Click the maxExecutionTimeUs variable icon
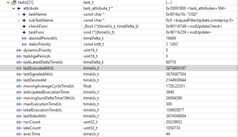The width and height of the screenshot is (238, 137). [19, 104]
